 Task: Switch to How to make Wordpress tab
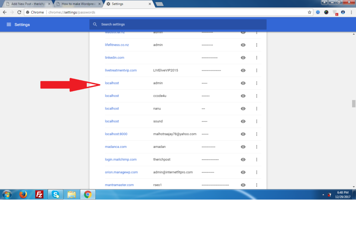(x=78, y=4)
